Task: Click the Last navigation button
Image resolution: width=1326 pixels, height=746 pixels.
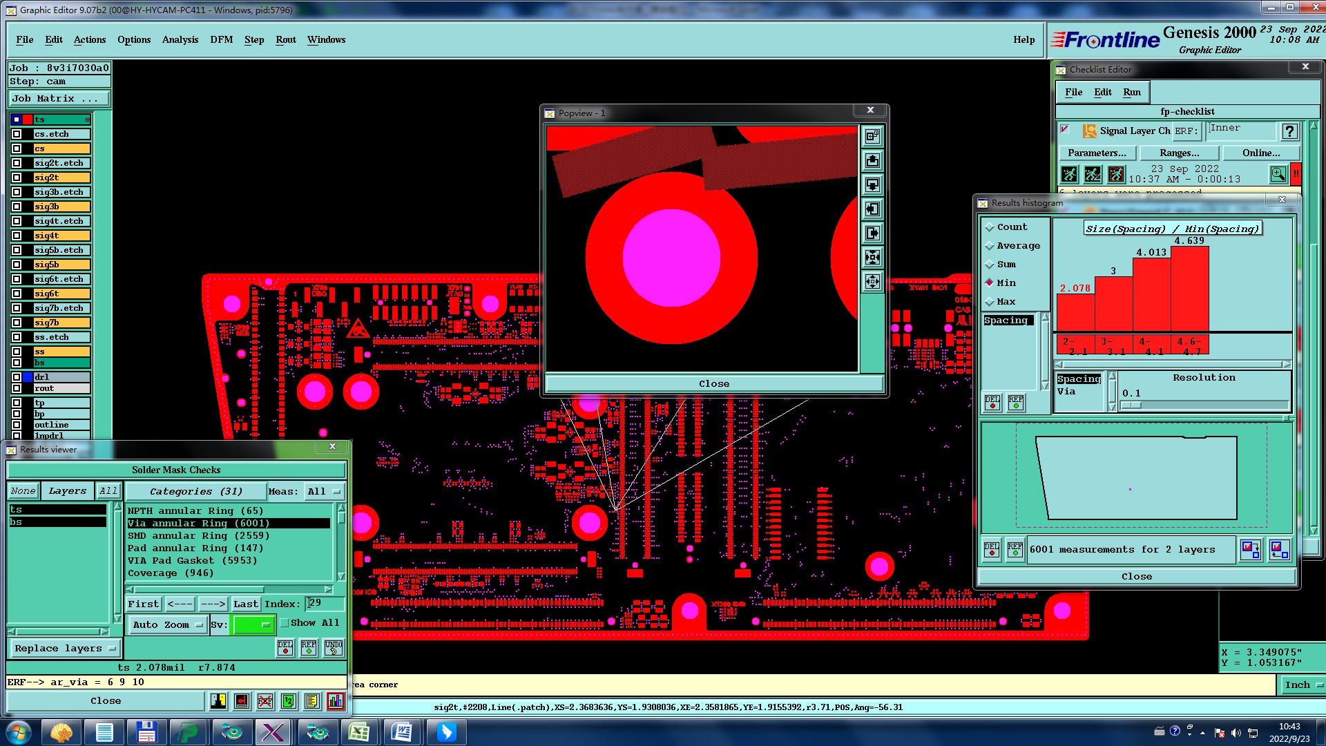Action: 245,604
